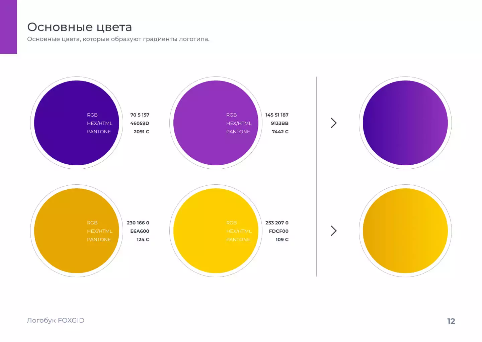This screenshot has height=342, width=482.
Task: Click the light purple 9133BB color circle
Action: point(216,123)
